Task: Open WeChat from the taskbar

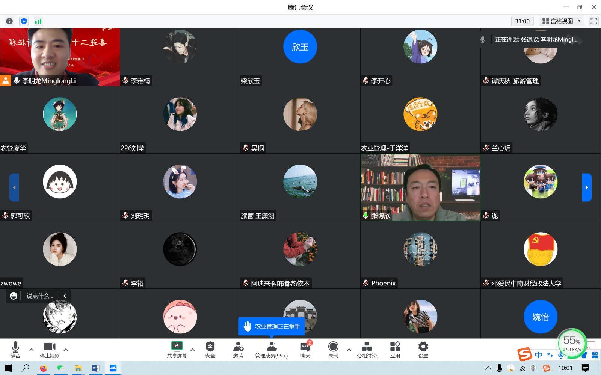Action: [60, 368]
